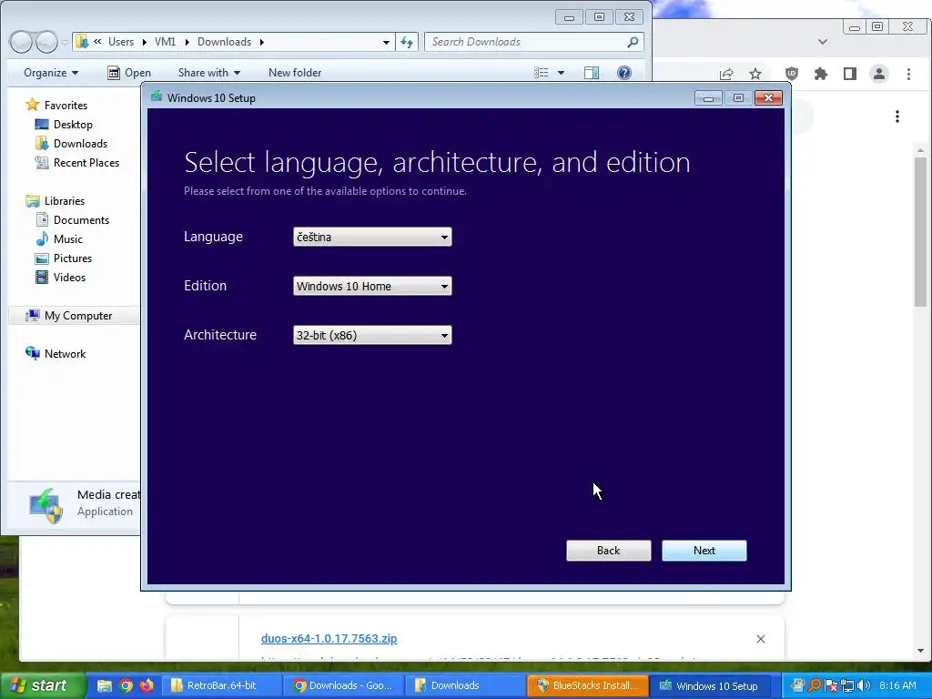
Task: Click the Media creation tool application icon
Action: (x=46, y=505)
